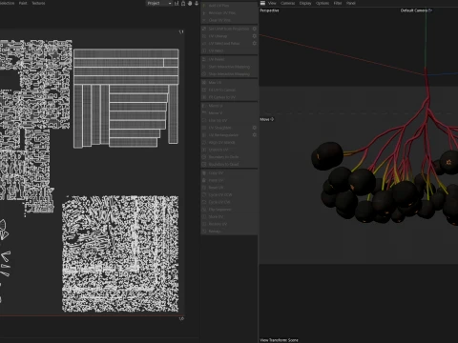
Task: Select the rectangular grid UV island group
Action: pos(126,98)
